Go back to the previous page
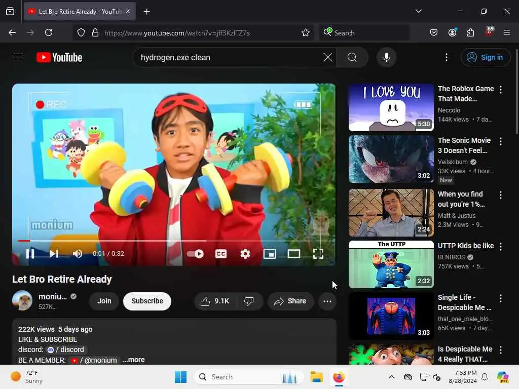Screen dimensions: 519x389 click(12, 32)
